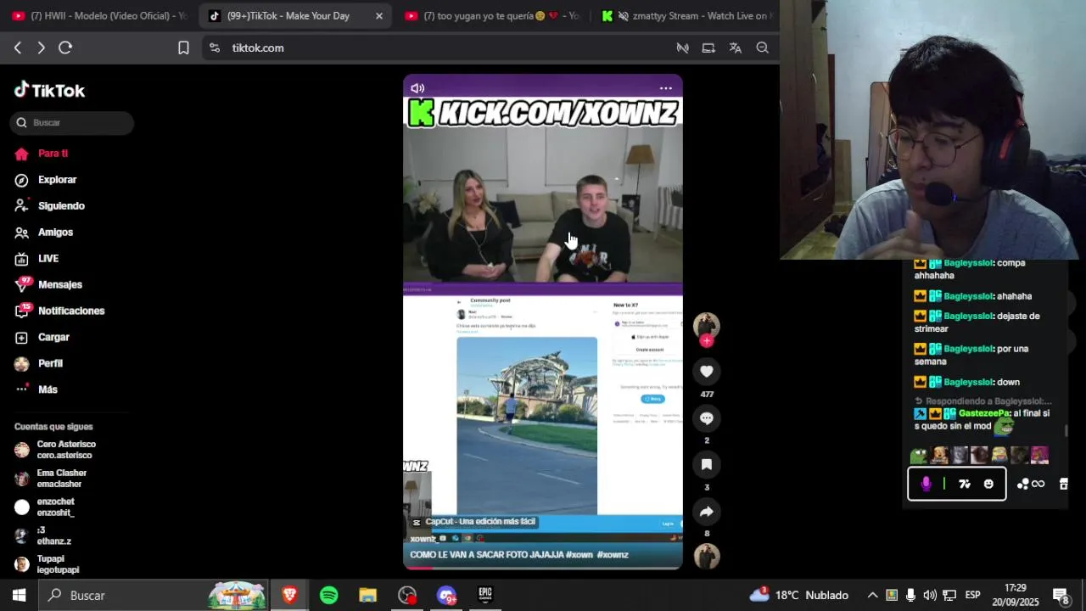This screenshot has height=611, width=1086.
Task: Open the video comments
Action: (707, 418)
